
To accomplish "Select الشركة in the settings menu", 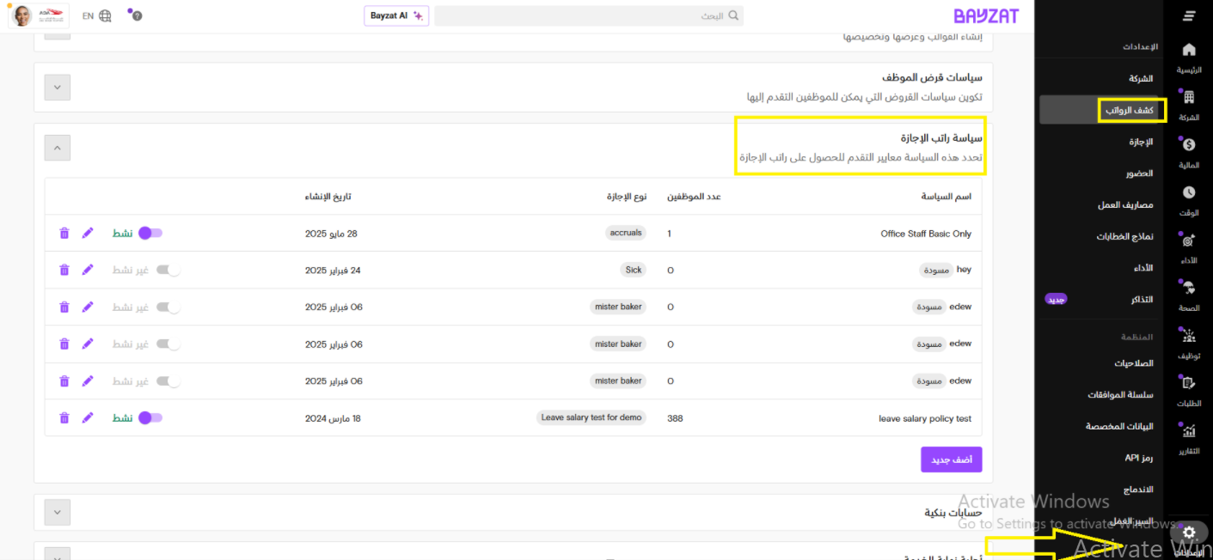I will pyautogui.click(x=1141, y=78).
